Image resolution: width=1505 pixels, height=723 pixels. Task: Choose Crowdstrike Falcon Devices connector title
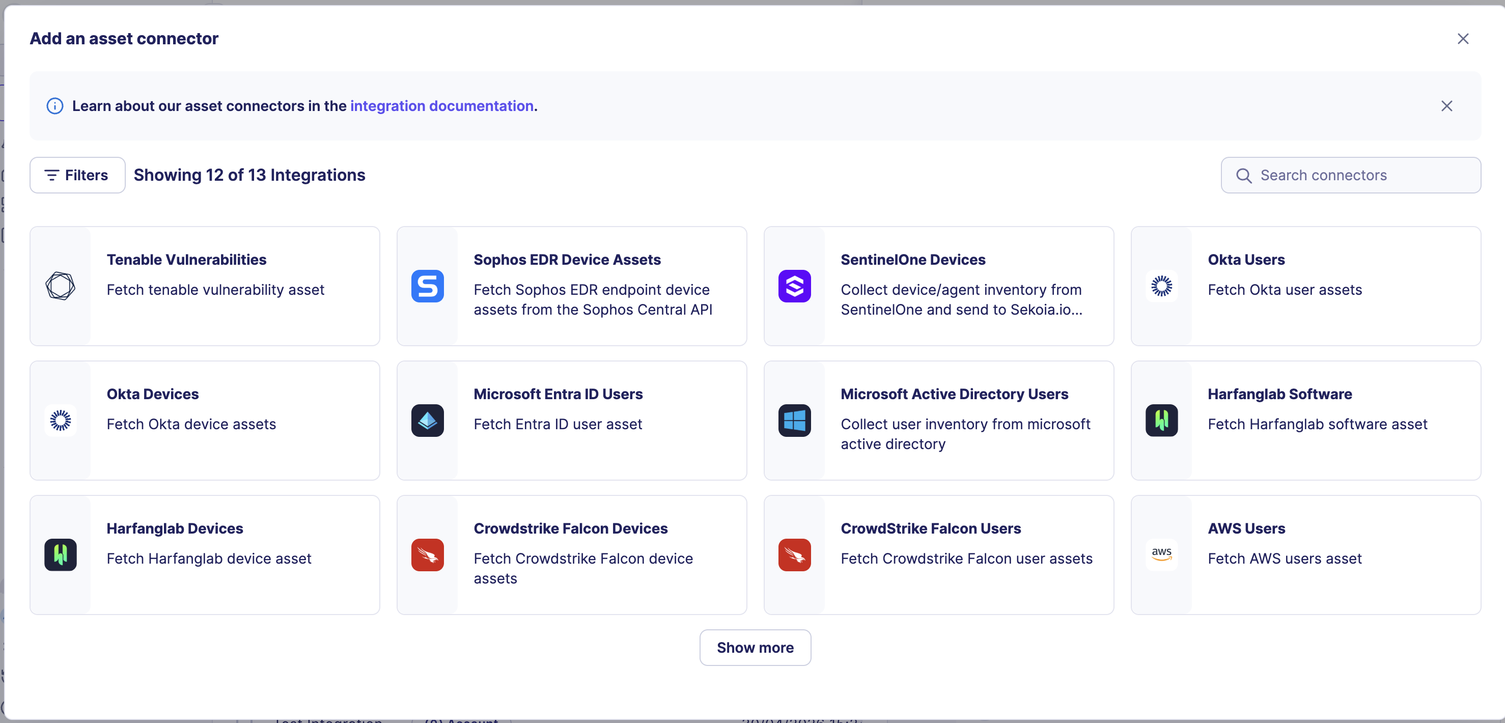pyautogui.click(x=570, y=529)
